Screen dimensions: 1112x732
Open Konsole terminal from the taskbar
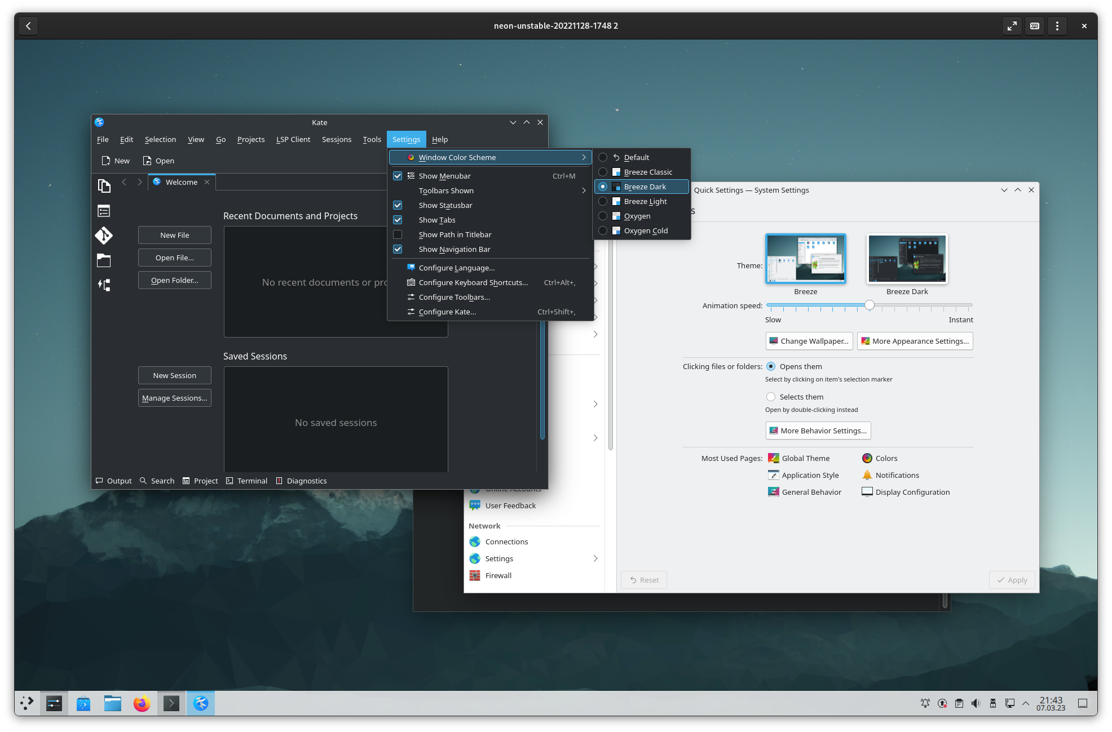171,703
